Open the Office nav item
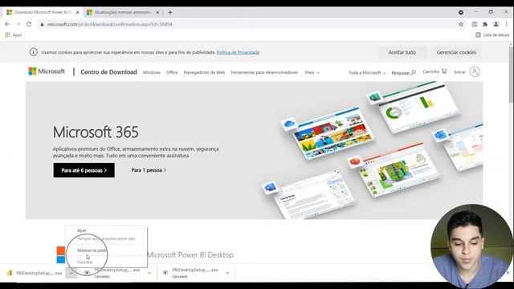Image resolution: width=514 pixels, height=289 pixels. pyautogui.click(x=172, y=72)
